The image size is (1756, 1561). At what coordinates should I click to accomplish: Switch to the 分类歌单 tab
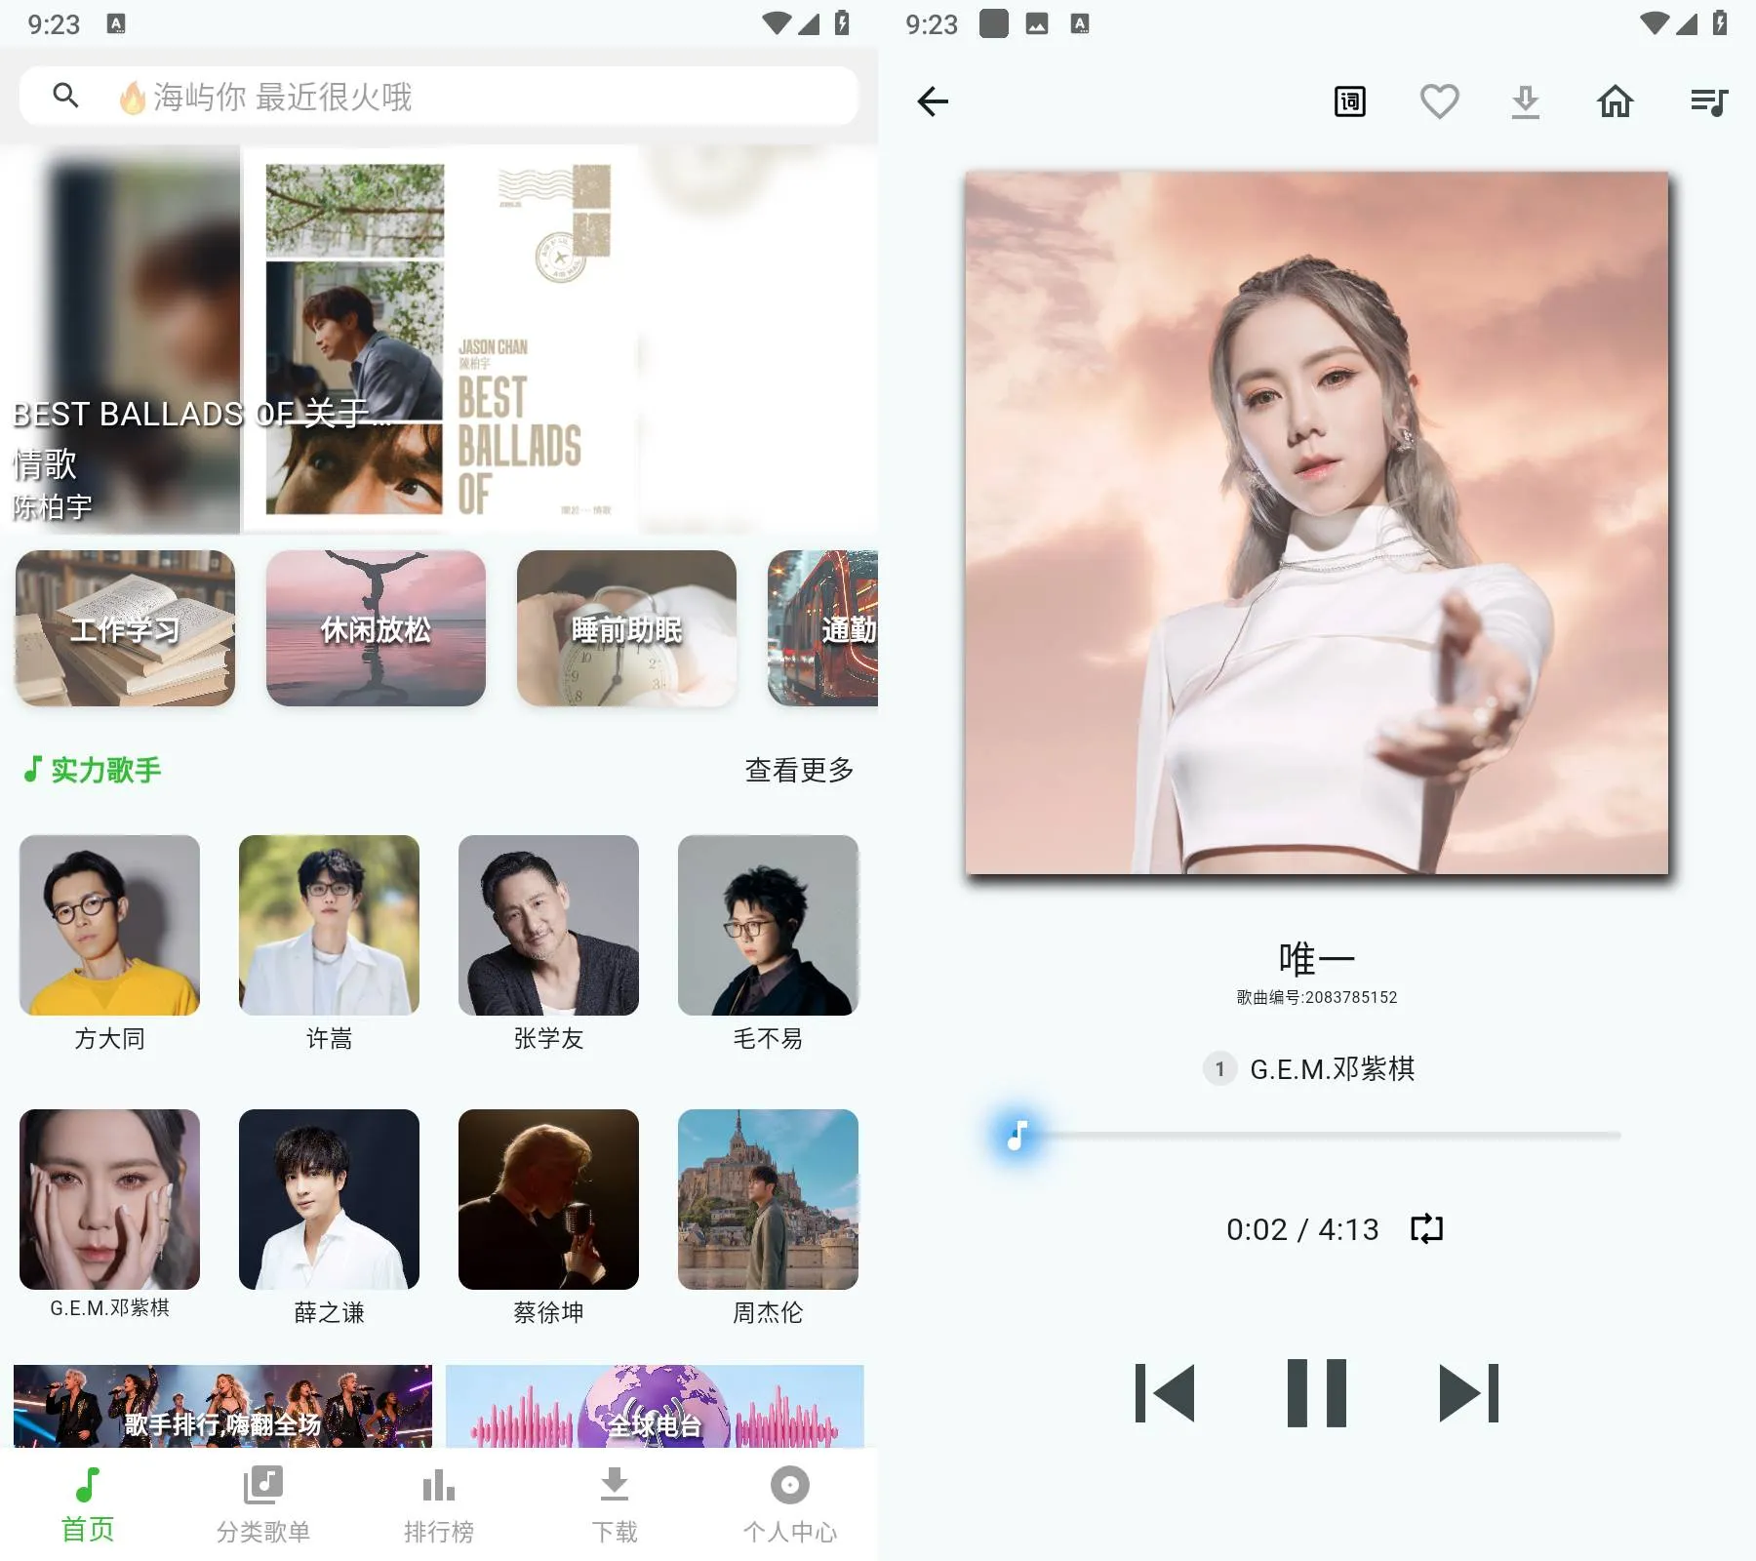click(262, 1502)
